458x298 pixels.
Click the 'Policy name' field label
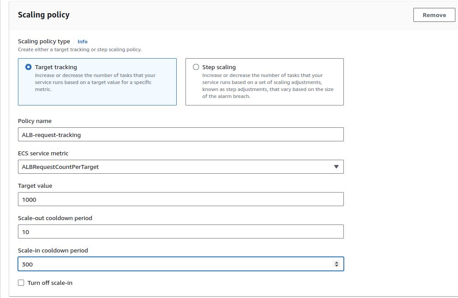tap(35, 121)
